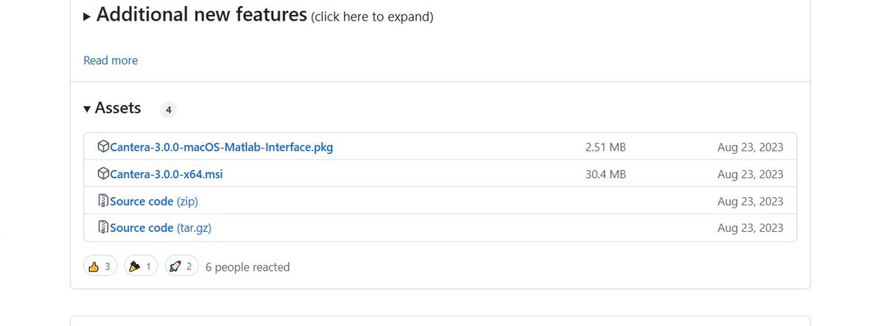Toggle the party popper reaction
This screenshot has width=878, height=326.
pyautogui.click(x=141, y=266)
